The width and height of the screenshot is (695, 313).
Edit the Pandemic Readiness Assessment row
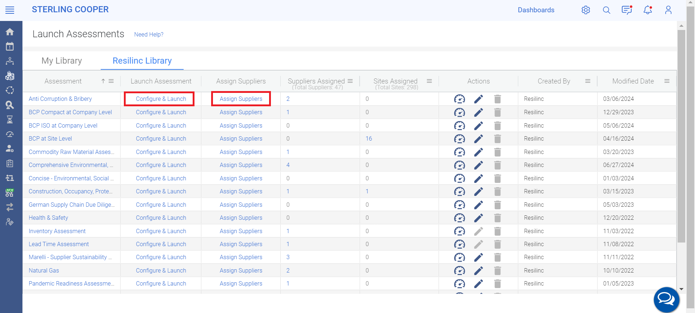tap(478, 284)
